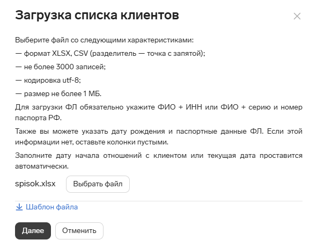The image size is (317, 247).
Task: Proceed with the Далее button
Action: [33, 231]
